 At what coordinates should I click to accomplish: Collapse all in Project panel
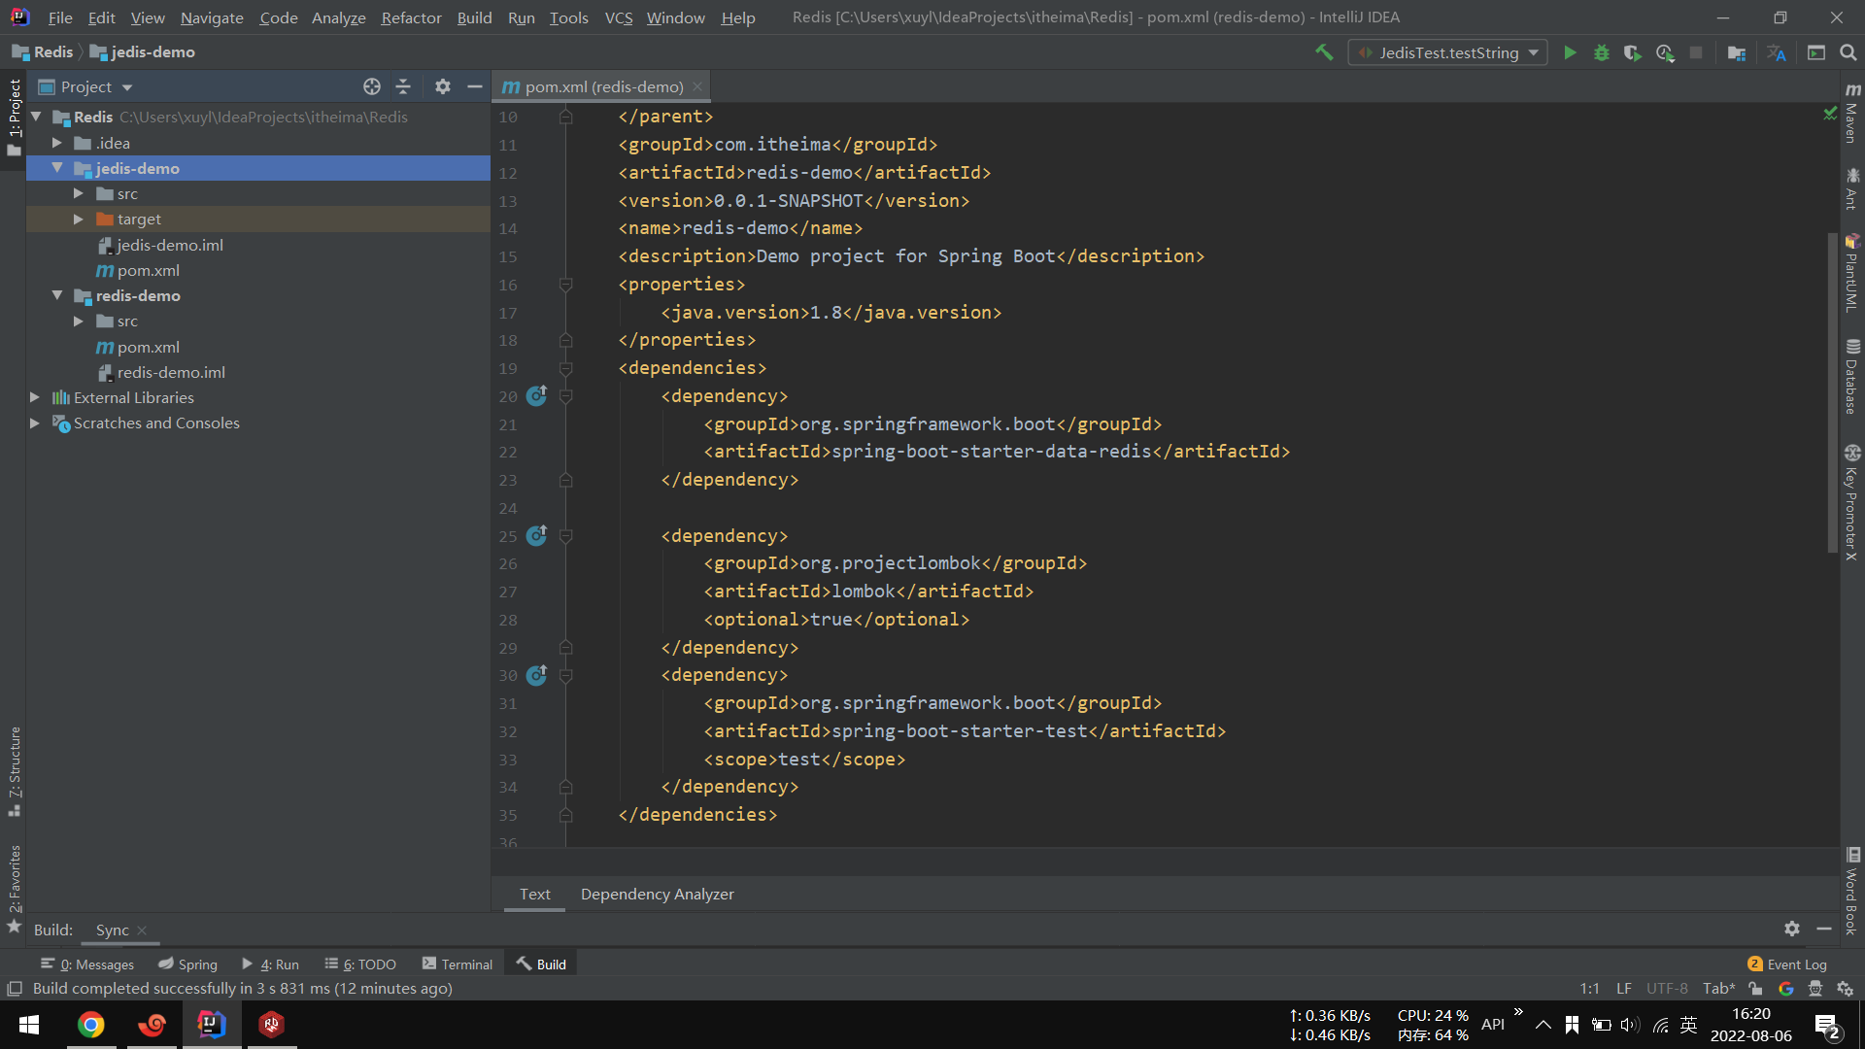point(403,86)
